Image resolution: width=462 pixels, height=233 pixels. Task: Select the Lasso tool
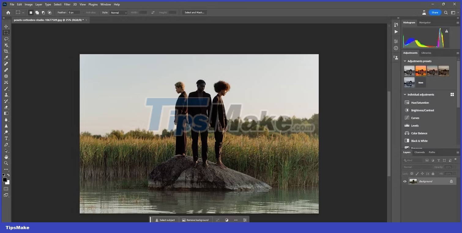(6, 39)
